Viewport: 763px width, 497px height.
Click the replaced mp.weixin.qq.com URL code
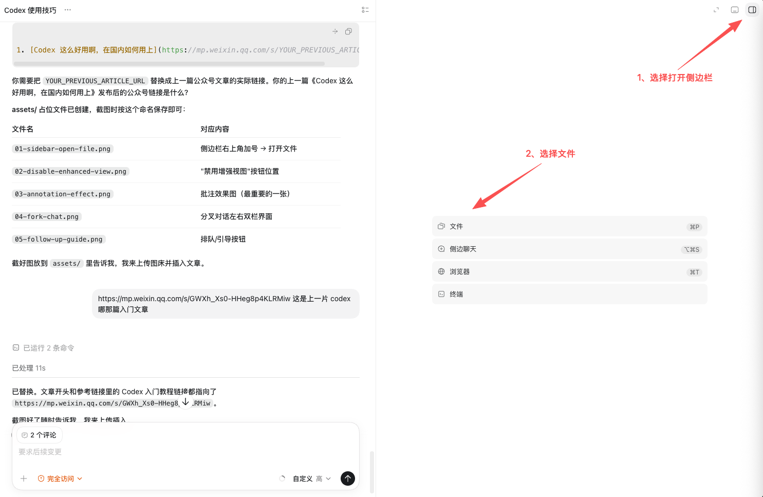[113, 403]
